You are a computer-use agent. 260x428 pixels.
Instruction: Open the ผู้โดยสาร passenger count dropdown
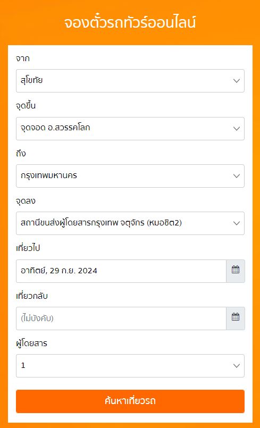click(x=130, y=366)
